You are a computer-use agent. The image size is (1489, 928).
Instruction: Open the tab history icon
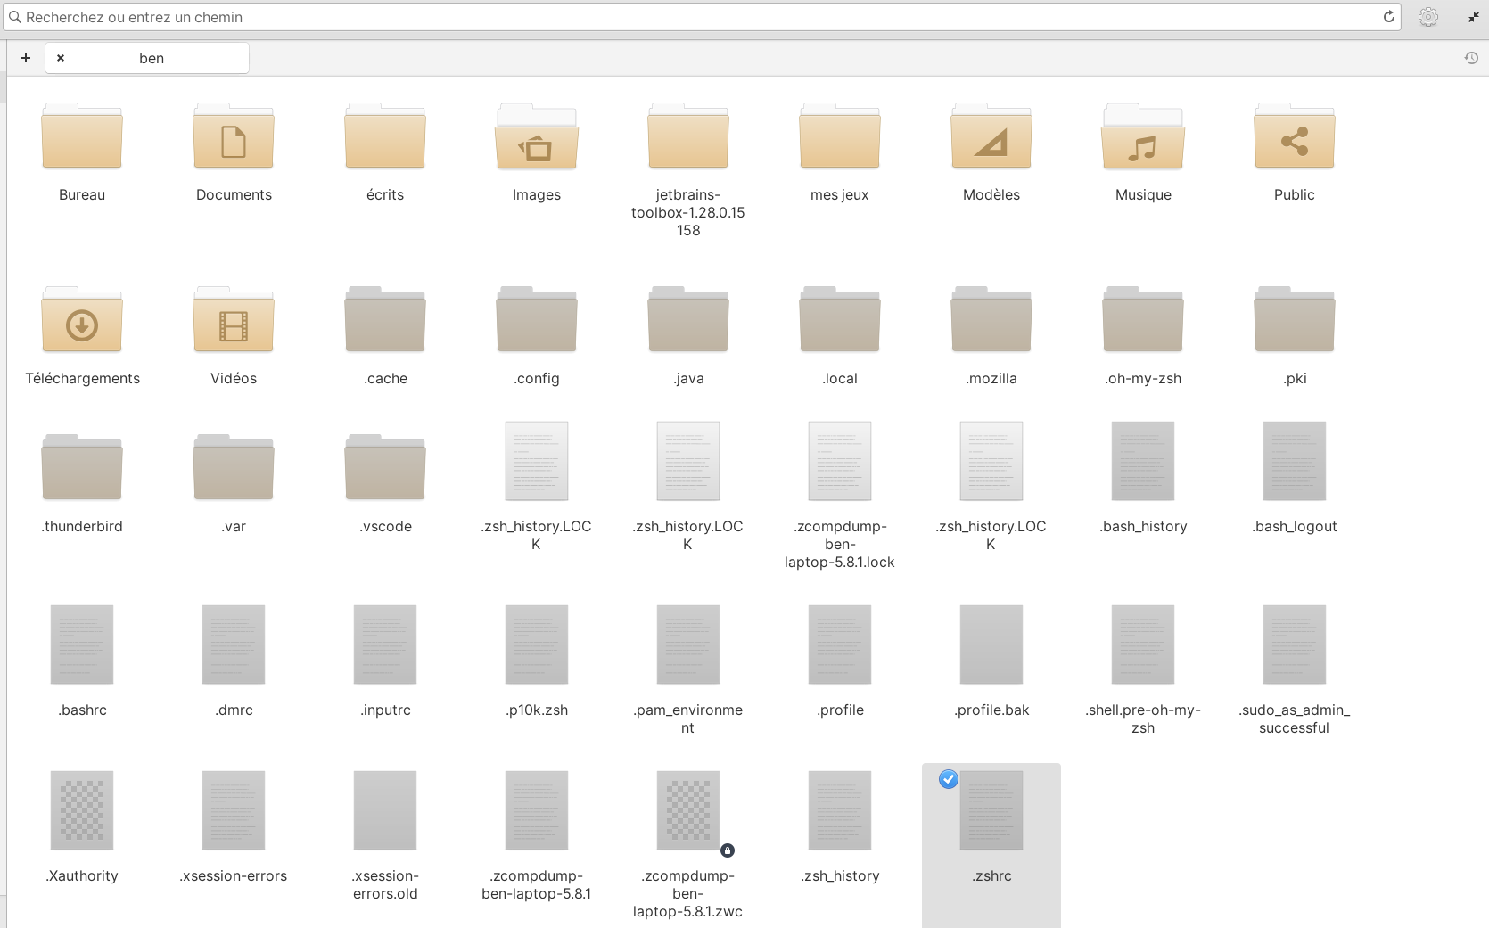1471,58
